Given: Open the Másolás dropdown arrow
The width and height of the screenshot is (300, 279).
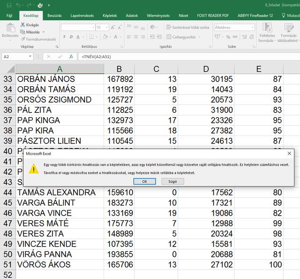Looking at the screenshot, I should (x=44, y=32).
